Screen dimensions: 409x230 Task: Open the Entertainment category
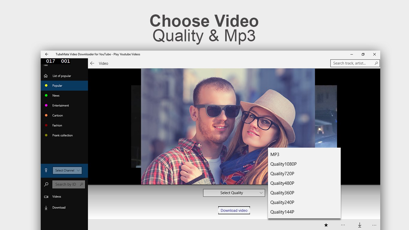[x=60, y=105]
